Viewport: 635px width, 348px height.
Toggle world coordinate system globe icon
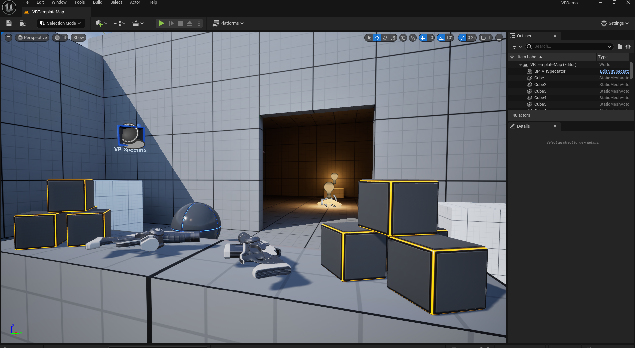[403, 38]
